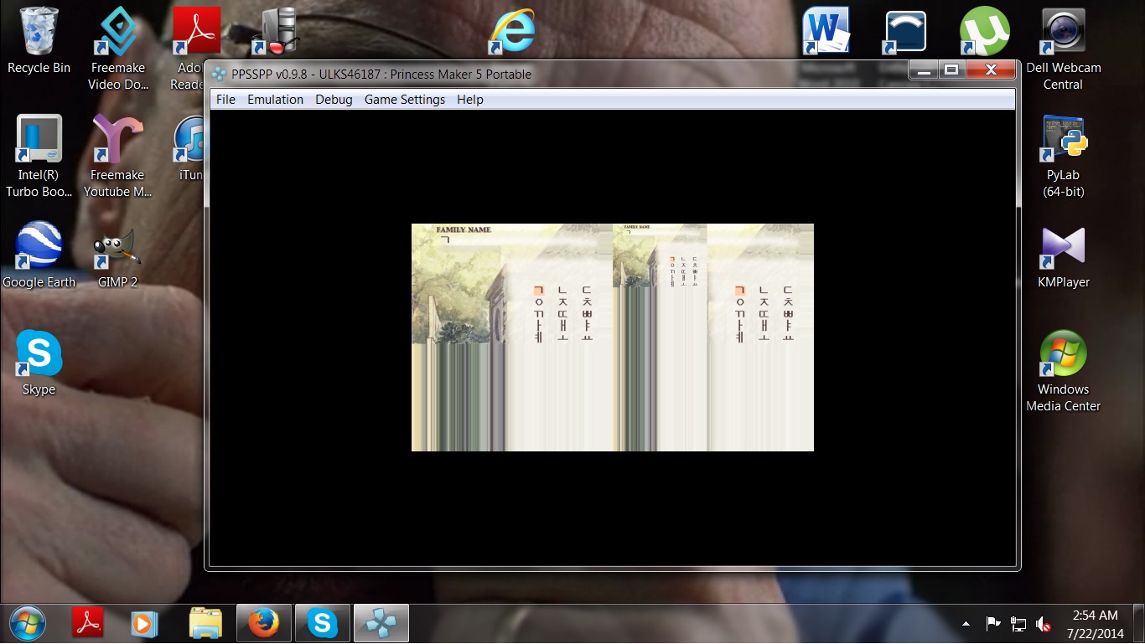Show hidden system tray icons
Image resolution: width=1145 pixels, height=644 pixels.
(966, 624)
